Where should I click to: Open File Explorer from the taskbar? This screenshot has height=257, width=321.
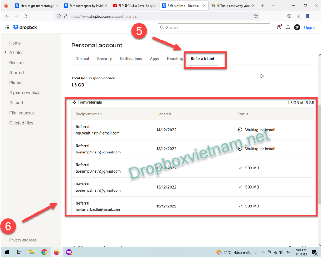[x=32, y=252]
